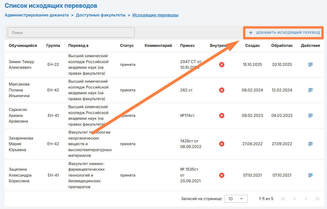Click Исходящие переводы breadcrumb link
The height and width of the screenshot is (209, 327).
(155, 15)
